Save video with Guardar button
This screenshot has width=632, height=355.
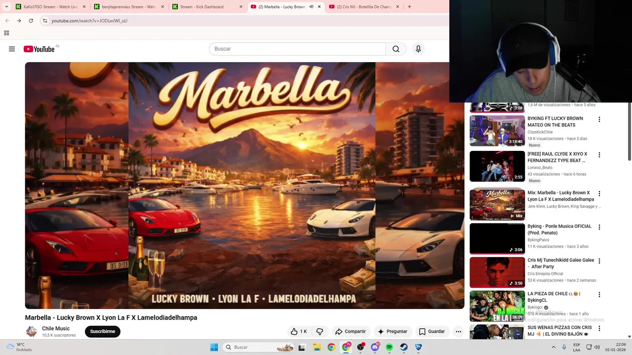coord(432,331)
